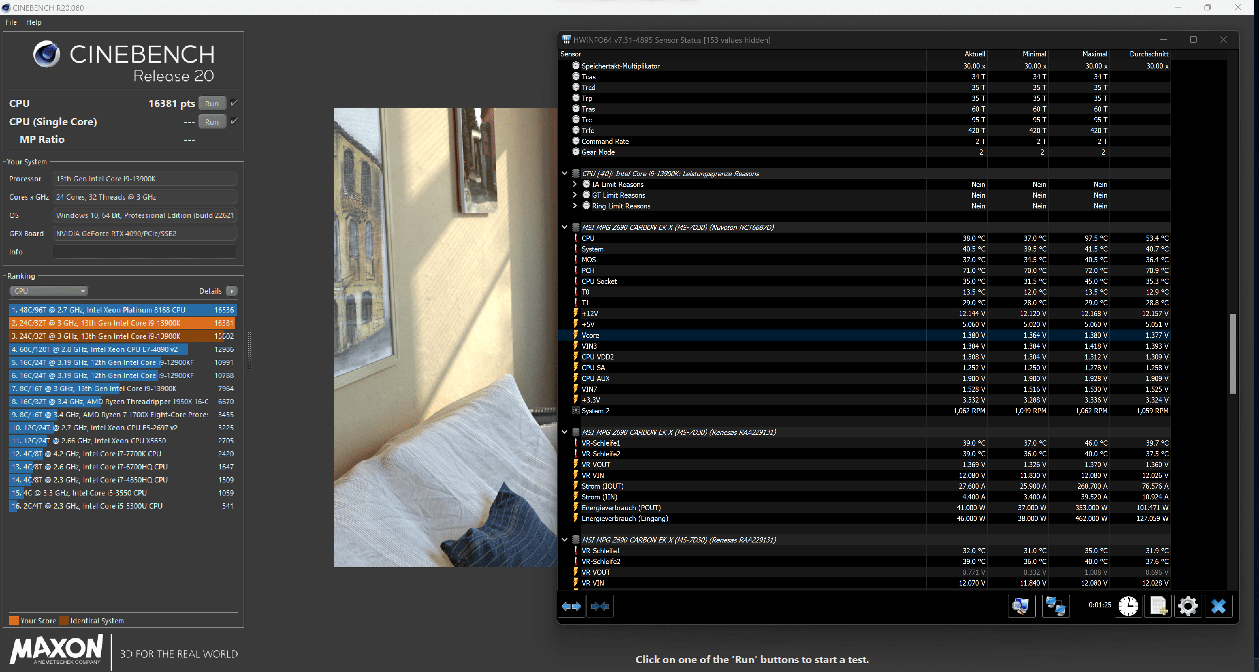Collapse the second Renesas RAA229131 sensor group

[x=565, y=540]
